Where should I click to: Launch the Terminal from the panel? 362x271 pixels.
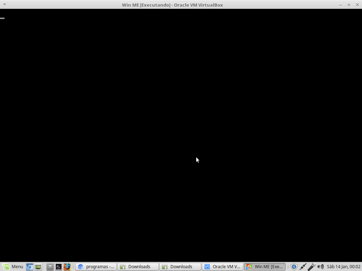tap(58, 267)
